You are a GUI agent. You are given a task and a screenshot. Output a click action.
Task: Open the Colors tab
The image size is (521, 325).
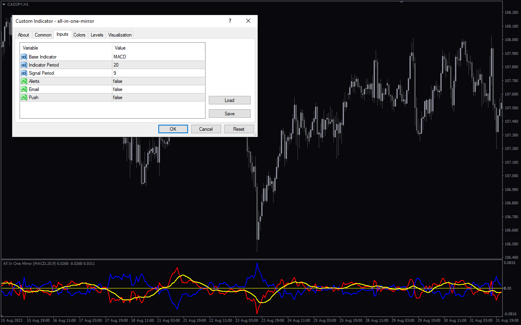coord(79,35)
